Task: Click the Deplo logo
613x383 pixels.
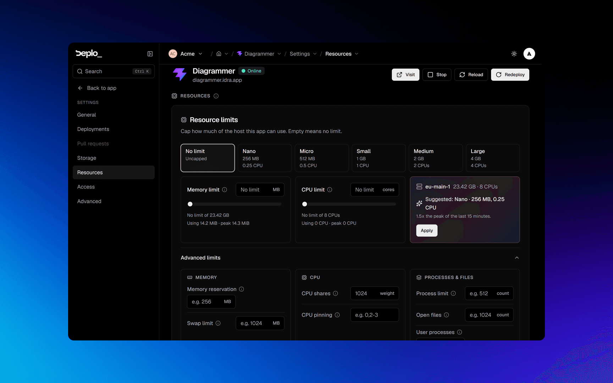Action: pyautogui.click(x=89, y=54)
